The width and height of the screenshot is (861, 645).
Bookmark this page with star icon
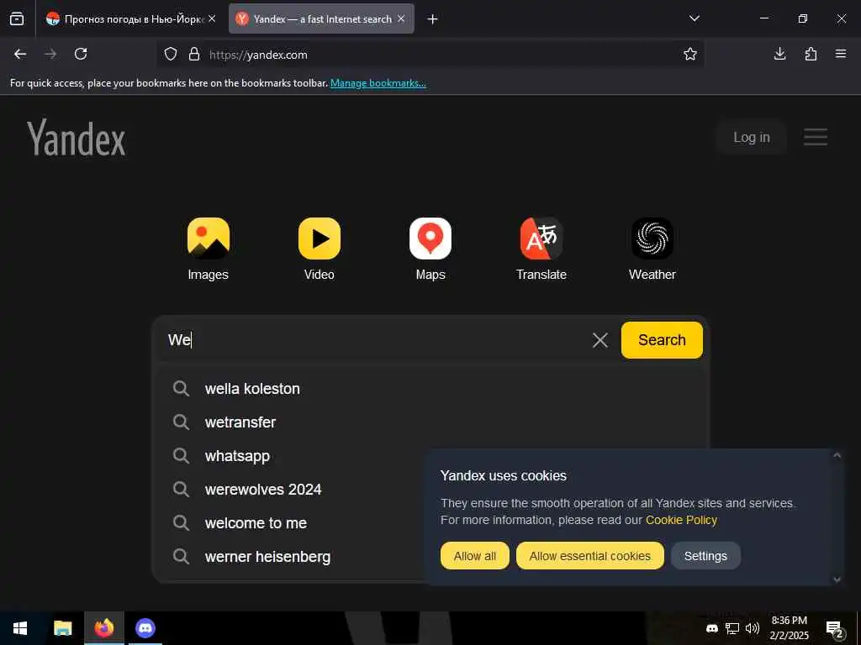690,55
